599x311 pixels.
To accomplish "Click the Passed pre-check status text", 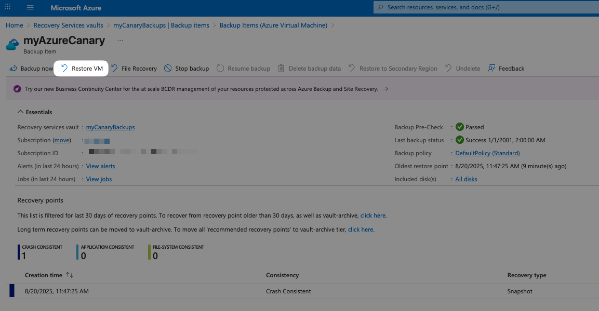I will [475, 127].
